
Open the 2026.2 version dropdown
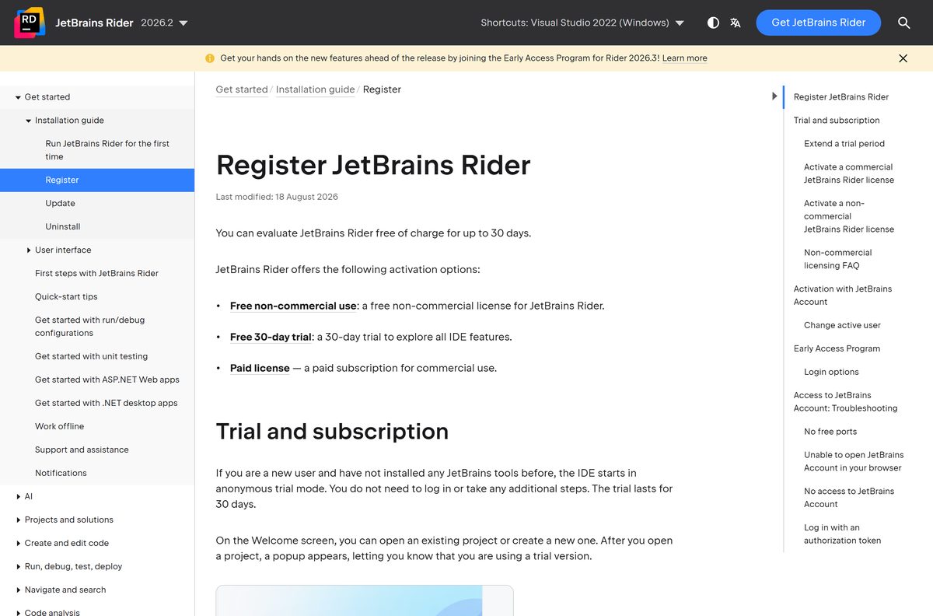[x=164, y=23]
